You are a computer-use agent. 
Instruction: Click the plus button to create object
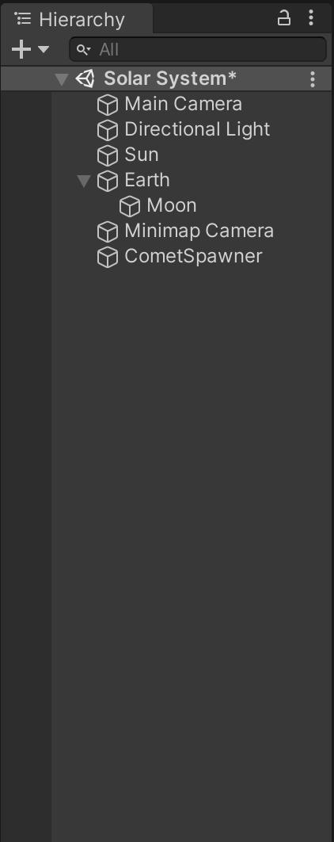click(x=21, y=49)
